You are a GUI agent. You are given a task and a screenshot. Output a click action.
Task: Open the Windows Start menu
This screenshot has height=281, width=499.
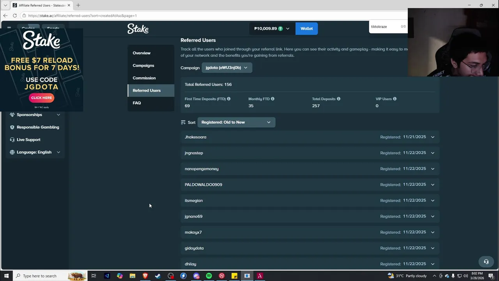tap(6, 276)
